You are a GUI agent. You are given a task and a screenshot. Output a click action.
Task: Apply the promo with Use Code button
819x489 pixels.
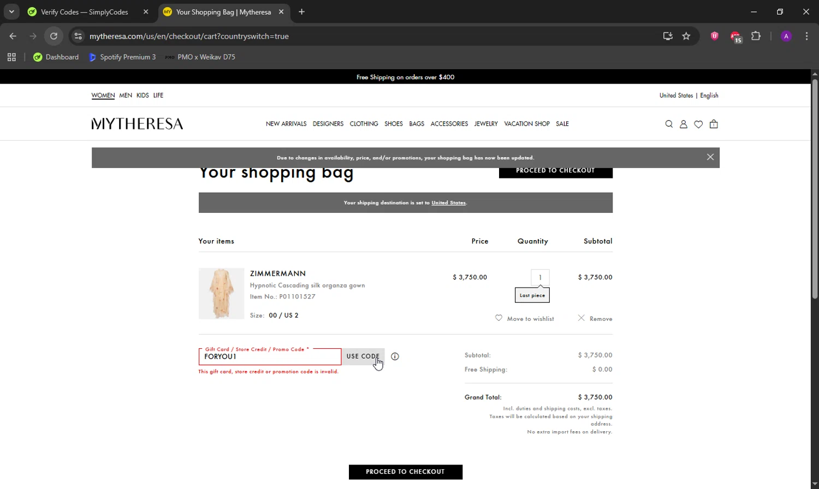click(363, 356)
